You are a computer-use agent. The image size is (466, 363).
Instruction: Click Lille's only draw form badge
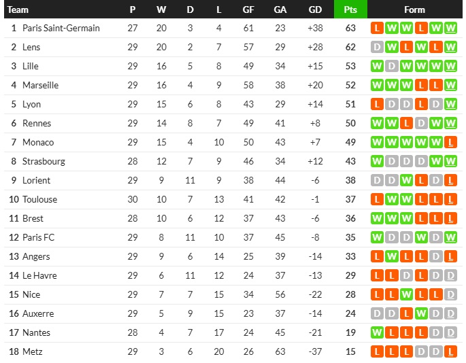click(392, 67)
